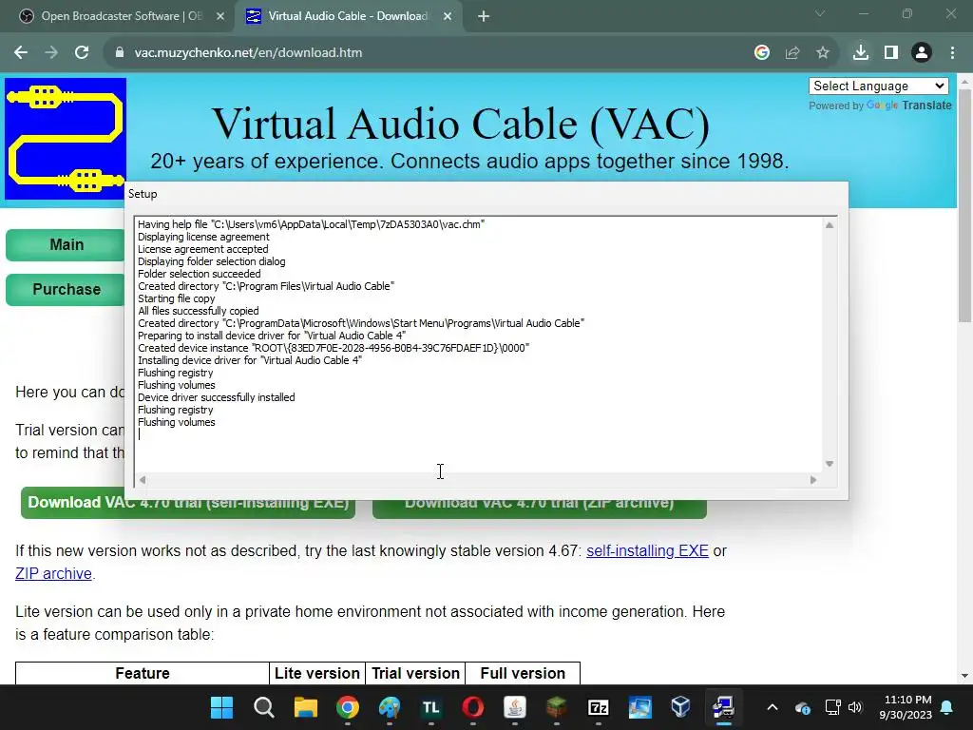Screen dimensions: 973x730
Task: Open Chrome three-dot menu
Action: coord(952,53)
